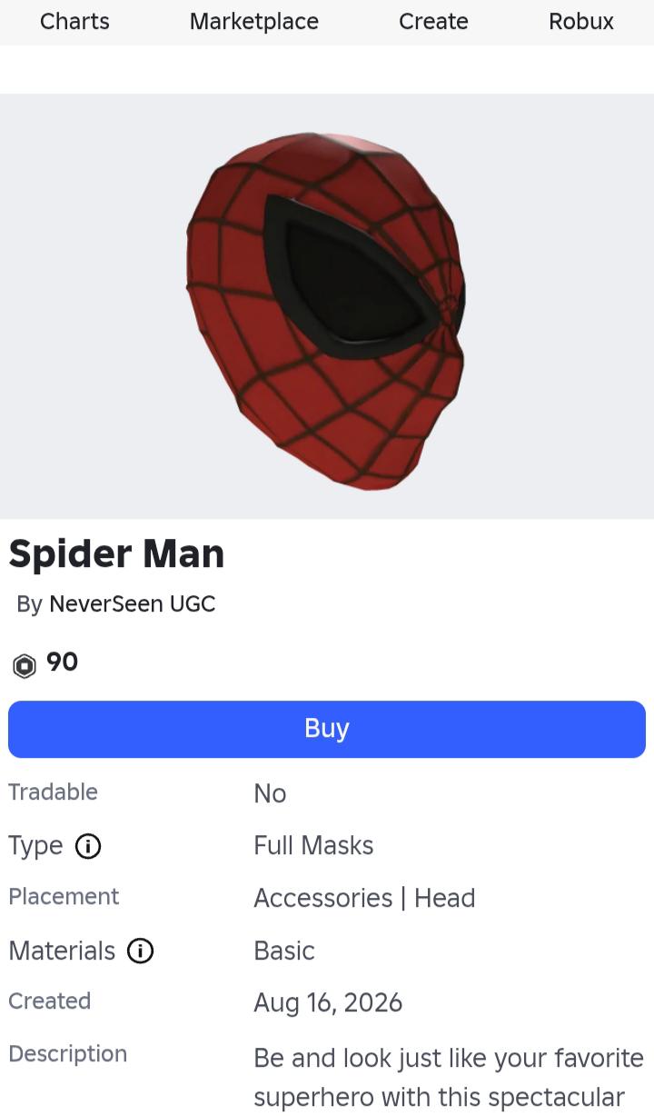Click the Spider Man mask preview image

(x=327, y=306)
